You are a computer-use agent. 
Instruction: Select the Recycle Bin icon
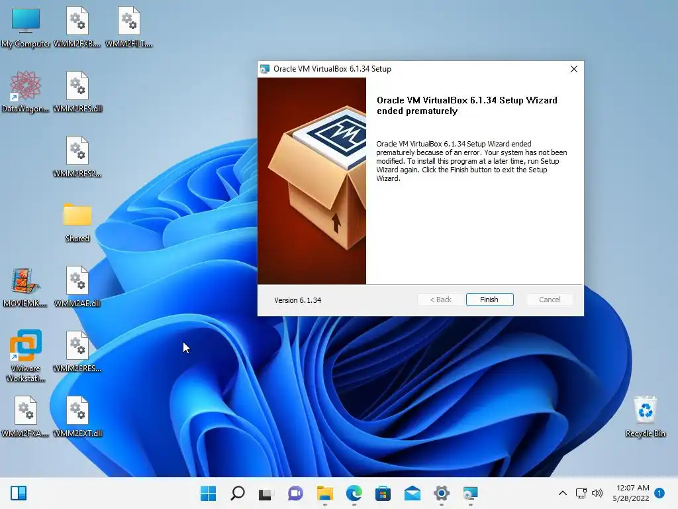645,417
